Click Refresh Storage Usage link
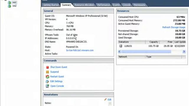This screenshot has width=189, height=106. pos(174,27)
